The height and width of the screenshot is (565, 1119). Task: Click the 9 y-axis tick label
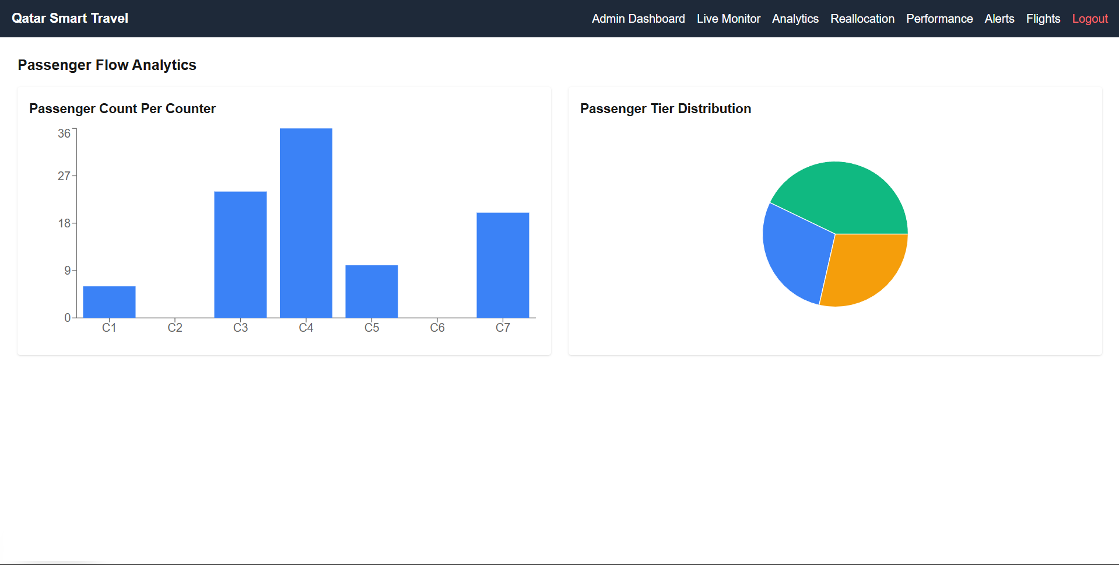click(68, 271)
